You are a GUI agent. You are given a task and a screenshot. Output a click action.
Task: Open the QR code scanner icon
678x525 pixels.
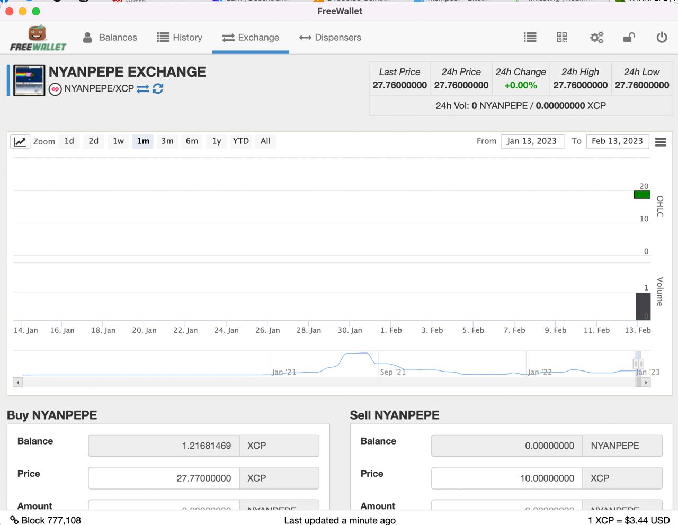coord(562,37)
